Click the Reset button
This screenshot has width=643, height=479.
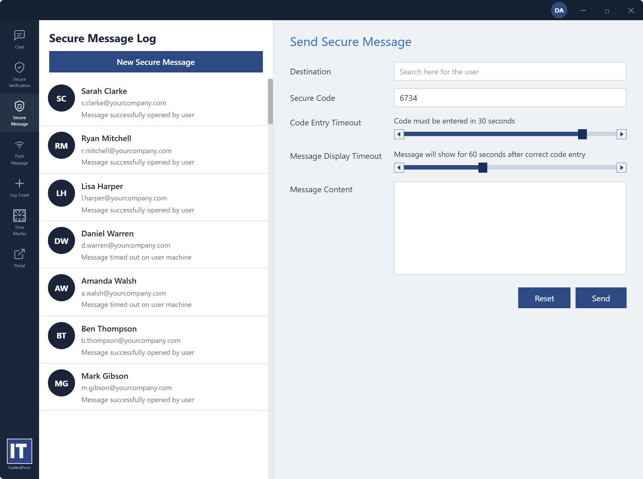[544, 298]
